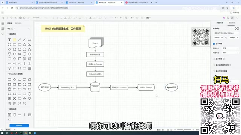Toggle underline text formatting
The height and width of the screenshot is (135, 241).
61,18
